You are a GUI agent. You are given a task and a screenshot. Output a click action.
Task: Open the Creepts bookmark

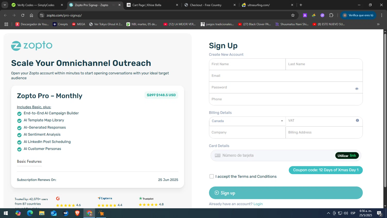[60, 24]
